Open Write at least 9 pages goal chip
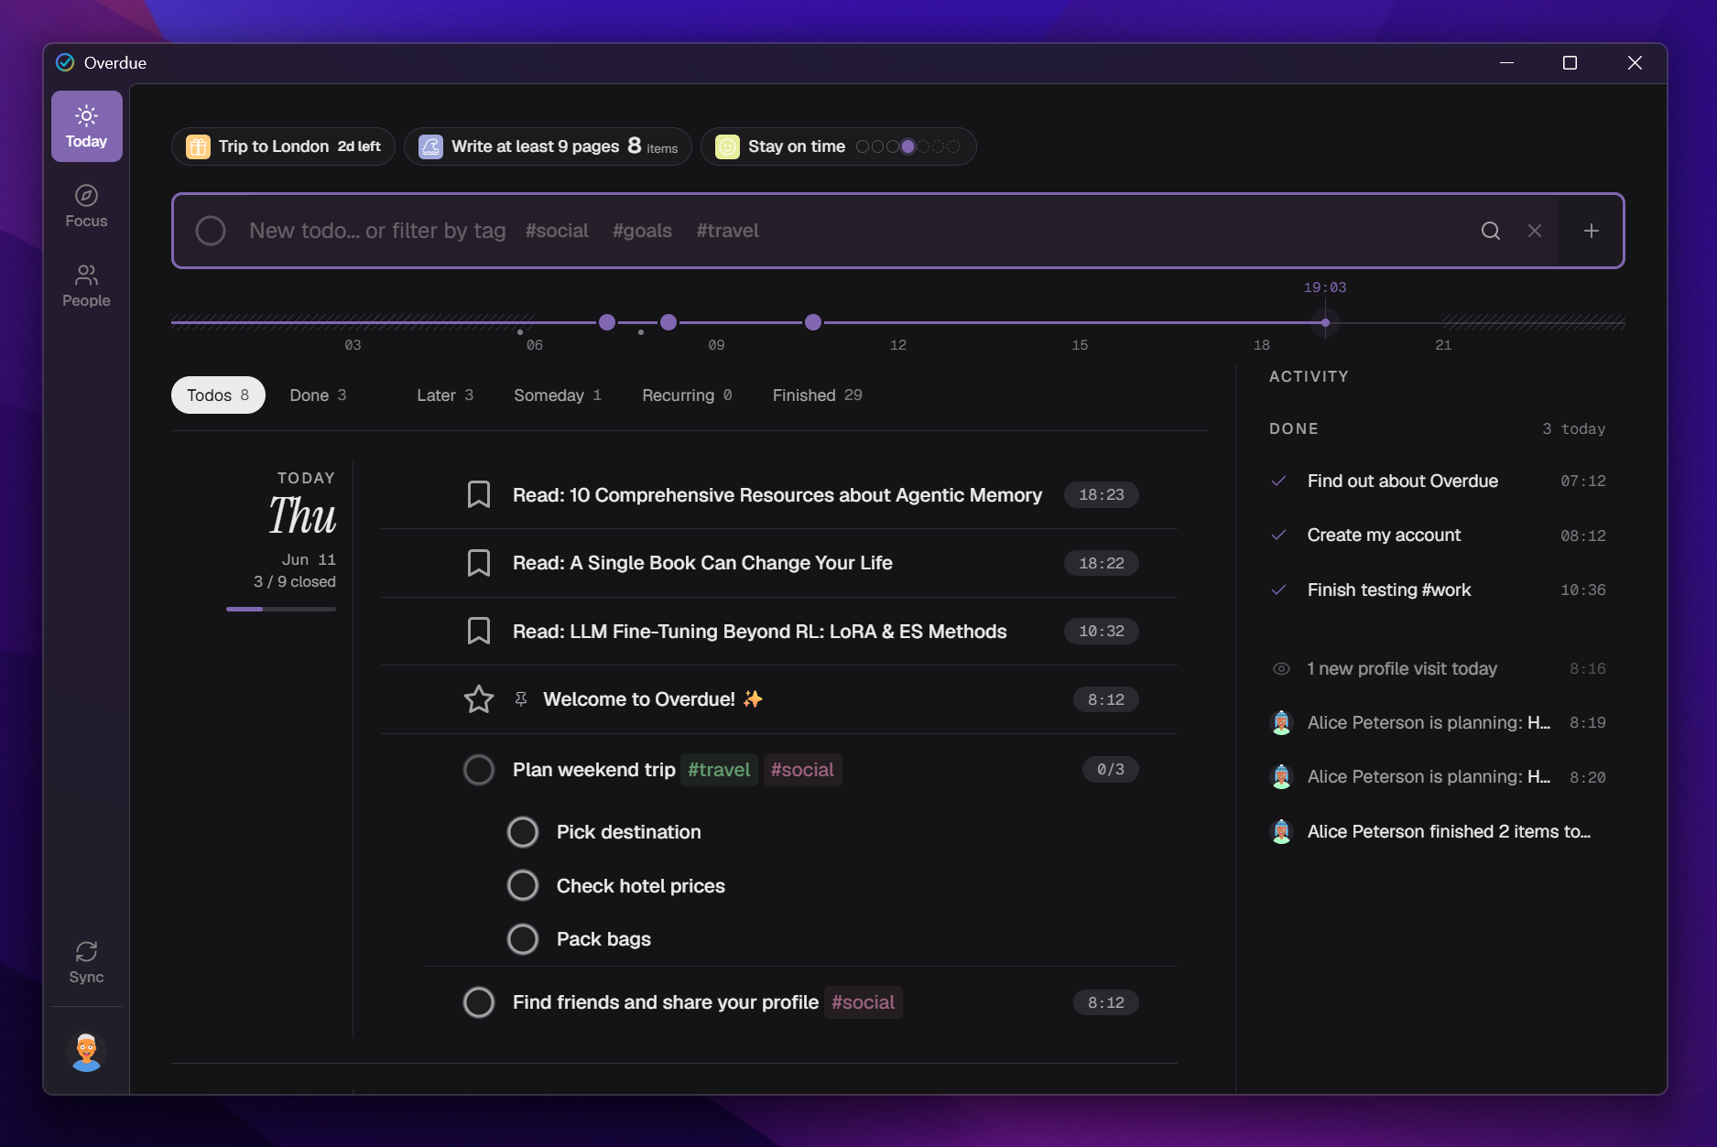The width and height of the screenshot is (1717, 1147). pyautogui.click(x=548, y=146)
